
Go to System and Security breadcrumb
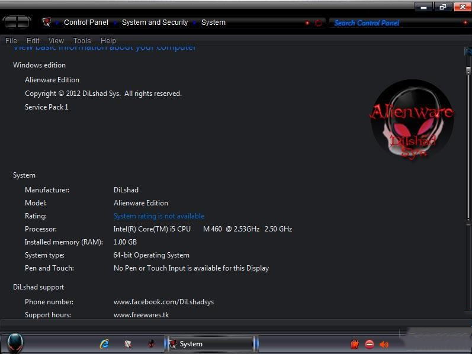click(x=155, y=22)
